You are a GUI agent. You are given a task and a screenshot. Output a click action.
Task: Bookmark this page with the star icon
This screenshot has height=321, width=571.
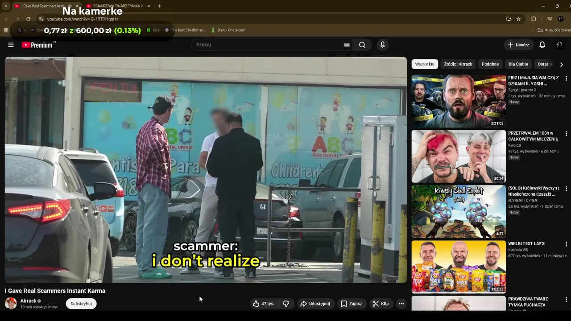point(518,19)
